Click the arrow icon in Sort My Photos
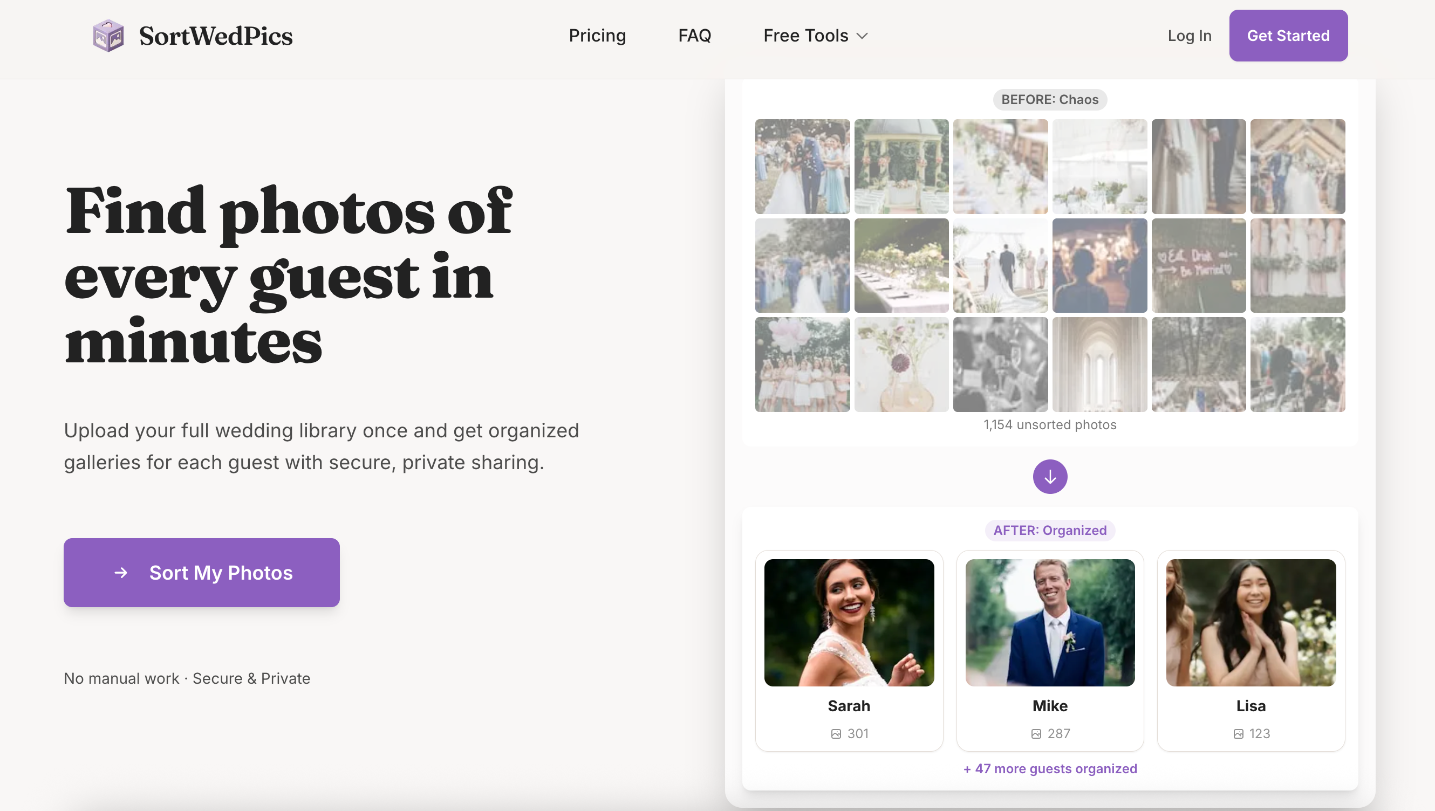This screenshot has height=811, width=1435. [x=121, y=573]
